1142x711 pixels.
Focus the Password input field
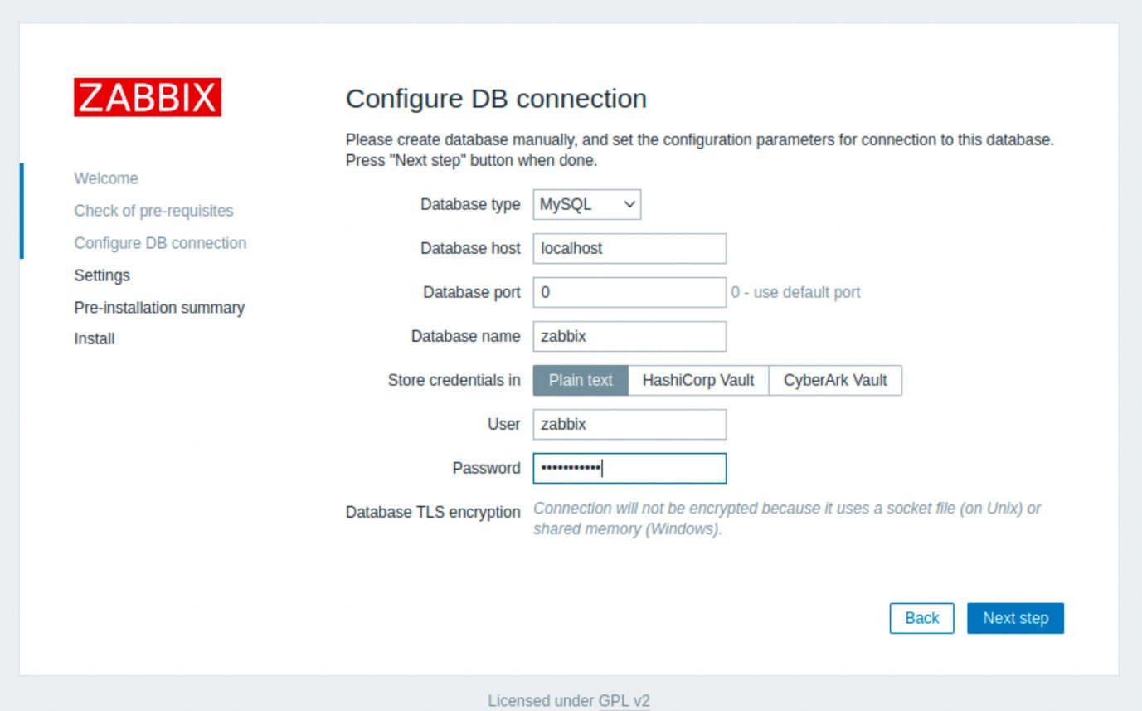tap(629, 468)
